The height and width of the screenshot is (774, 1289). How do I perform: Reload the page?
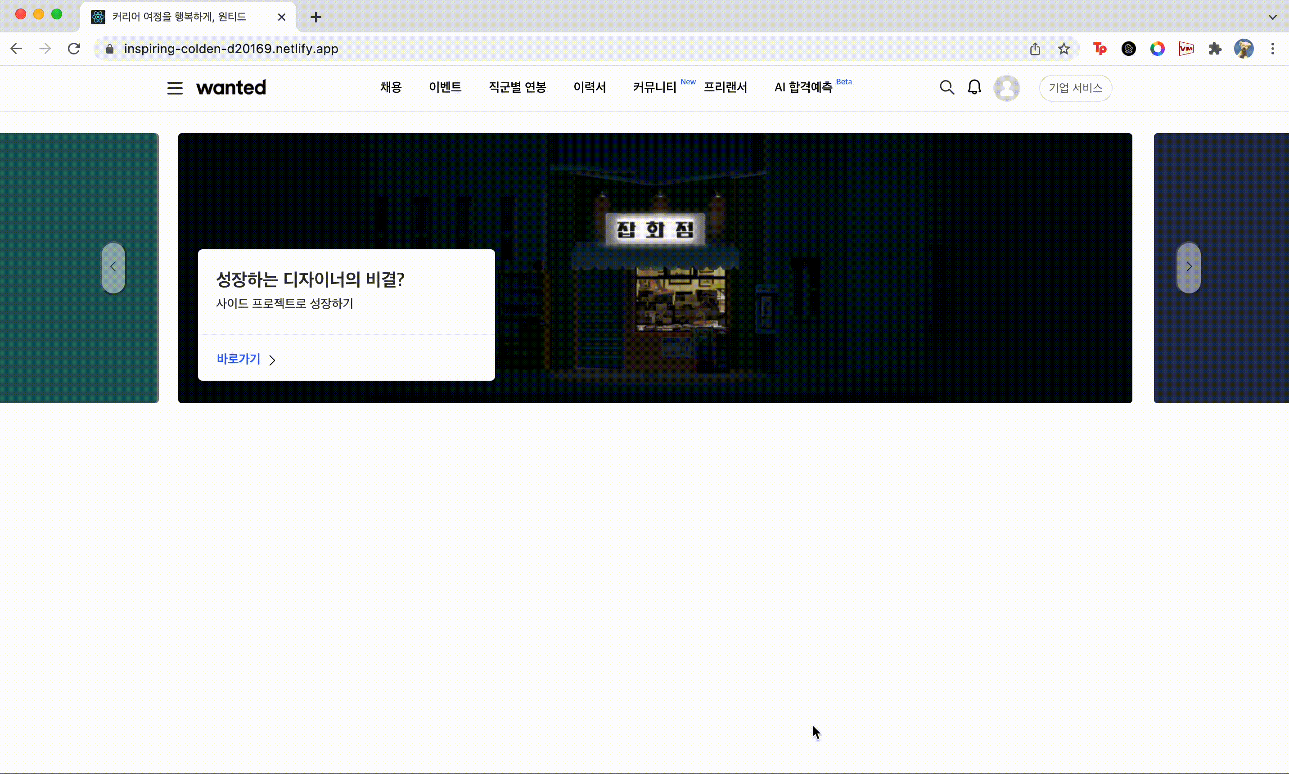click(74, 49)
